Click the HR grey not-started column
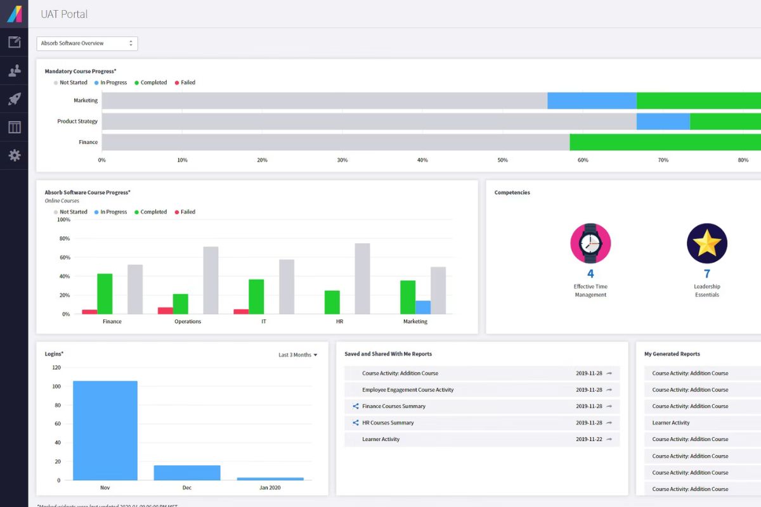761x507 pixels. pyautogui.click(x=362, y=279)
